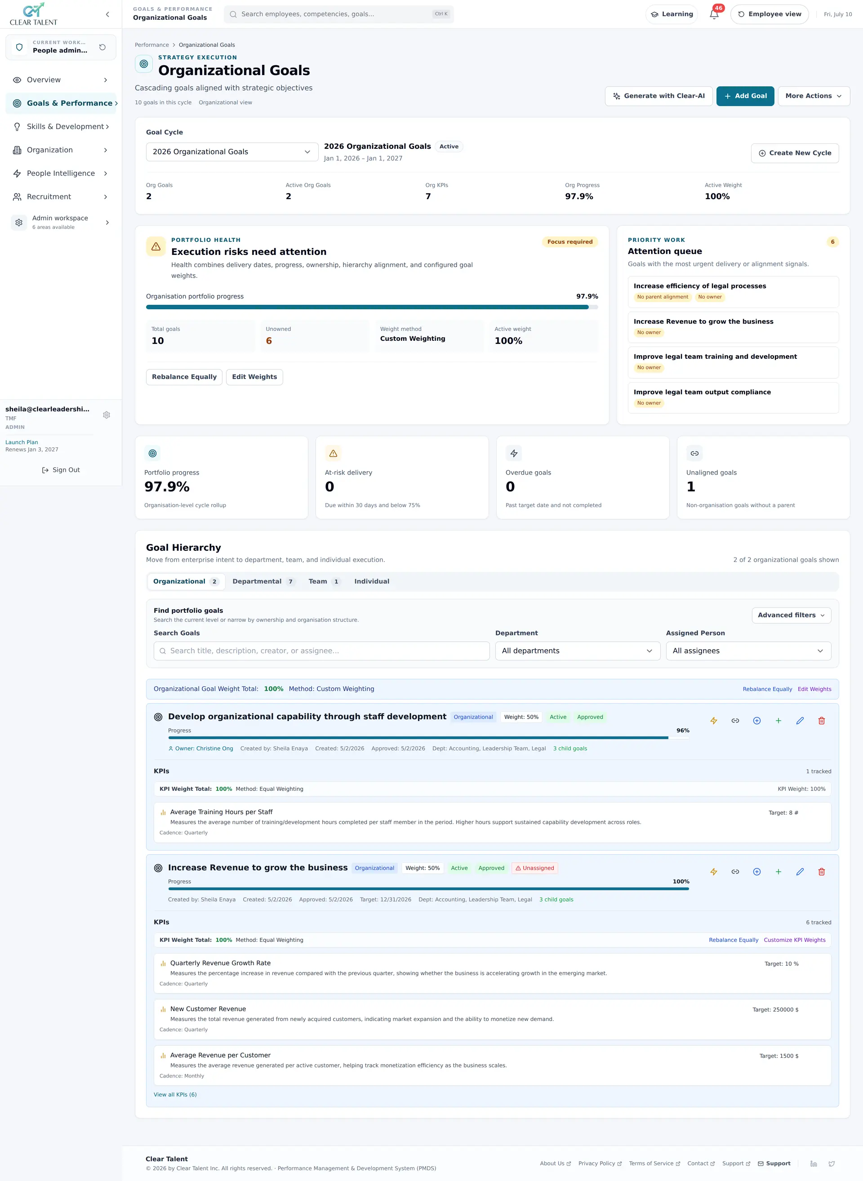Expand Admin workspace in sidebar
The image size is (863, 1181).
[x=61, y=223]
